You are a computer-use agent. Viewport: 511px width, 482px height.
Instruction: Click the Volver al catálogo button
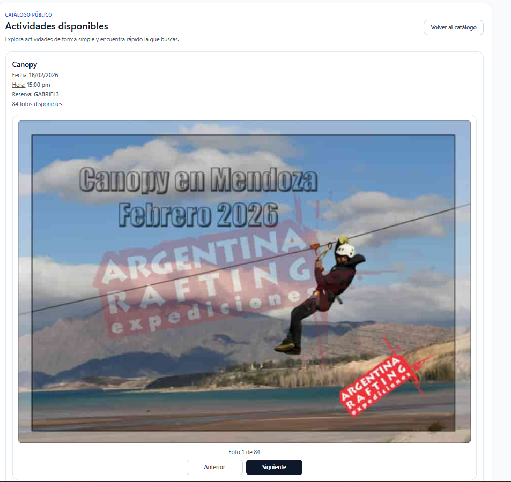(453, 28)
